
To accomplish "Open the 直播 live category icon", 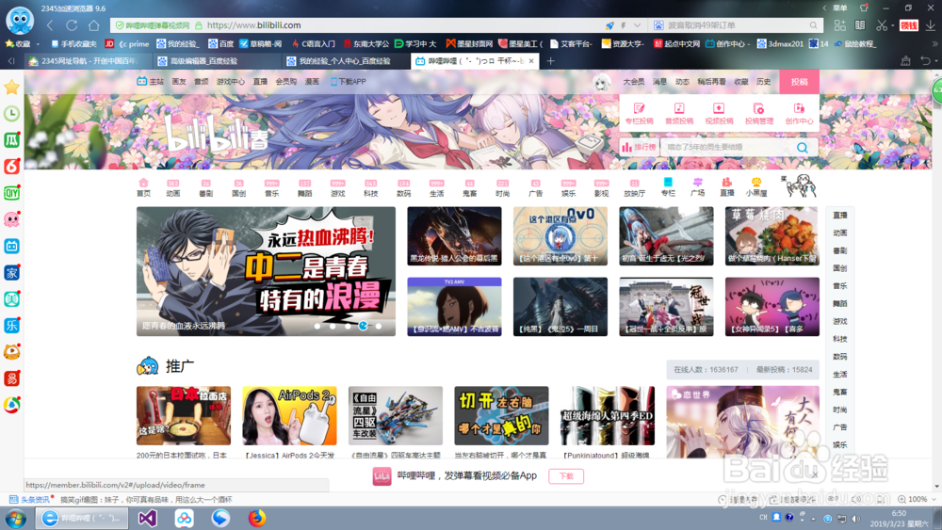I will (x=727, y=187).
